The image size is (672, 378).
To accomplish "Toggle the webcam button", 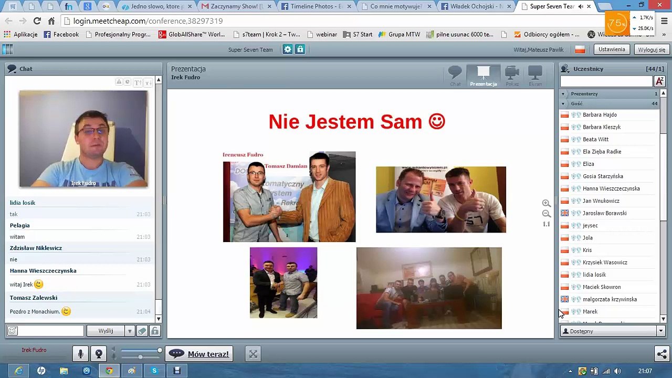I will [x=99, y=354].
